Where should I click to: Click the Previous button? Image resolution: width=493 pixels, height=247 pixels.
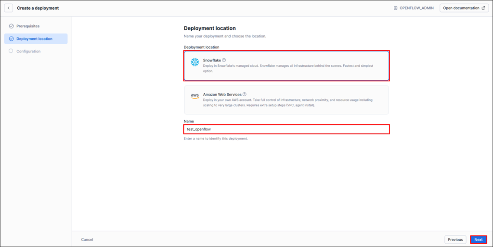[x=455, y=239]
